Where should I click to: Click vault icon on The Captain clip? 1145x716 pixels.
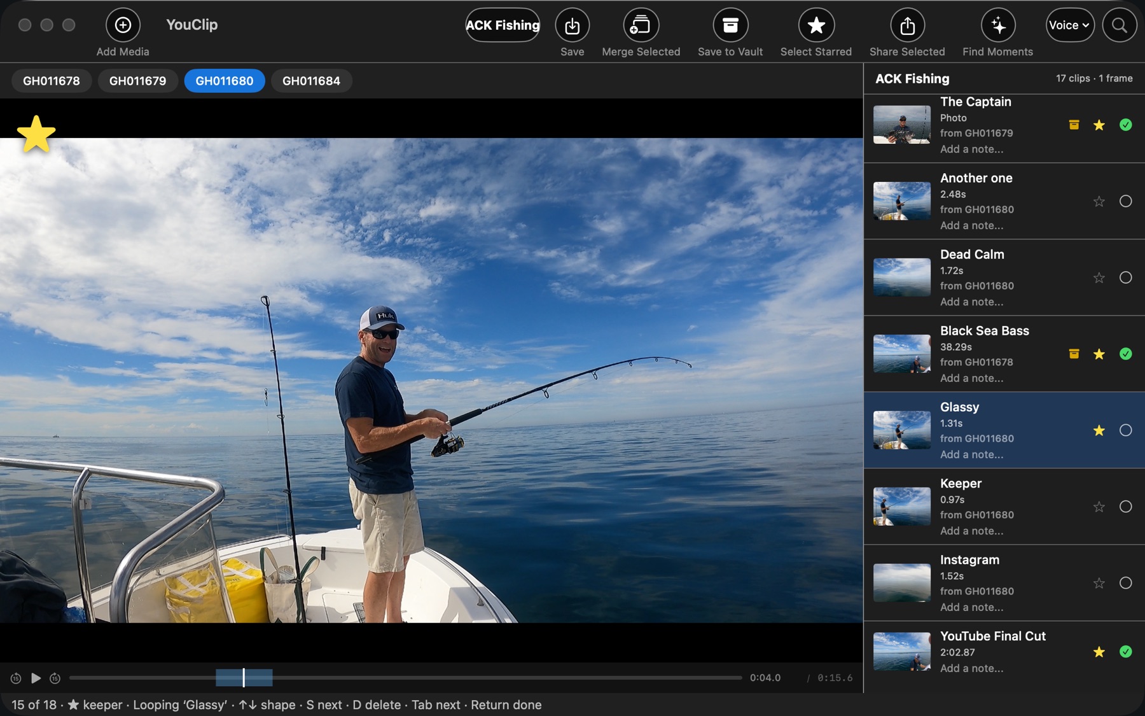click(x=1074, y=125)
